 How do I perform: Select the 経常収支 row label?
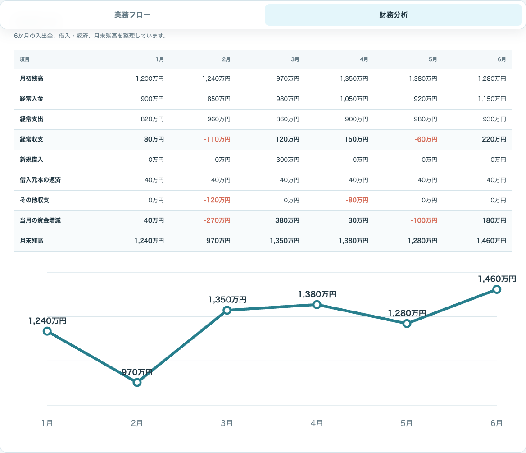tap(32, 139)
